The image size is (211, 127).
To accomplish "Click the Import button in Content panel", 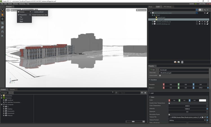I will pyautogui.click(x=4, y=93).
